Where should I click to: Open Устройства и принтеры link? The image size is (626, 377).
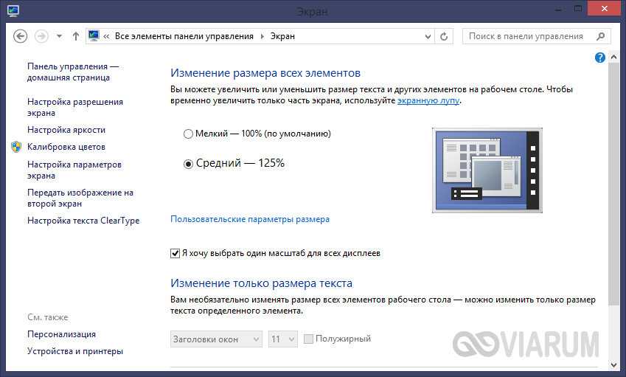click(x=75, y=351)
